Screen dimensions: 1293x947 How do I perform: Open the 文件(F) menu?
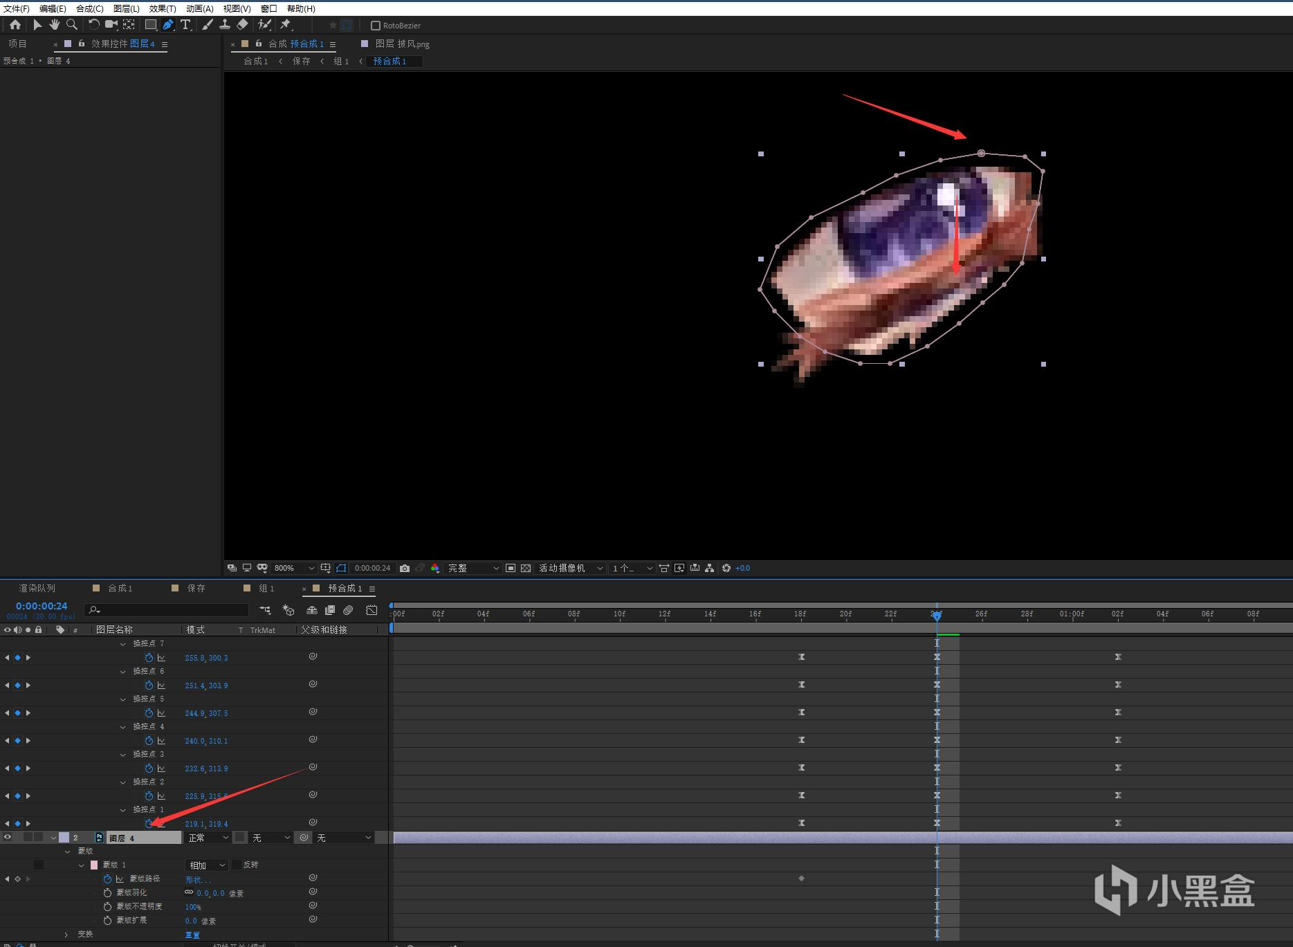(17, 8)
